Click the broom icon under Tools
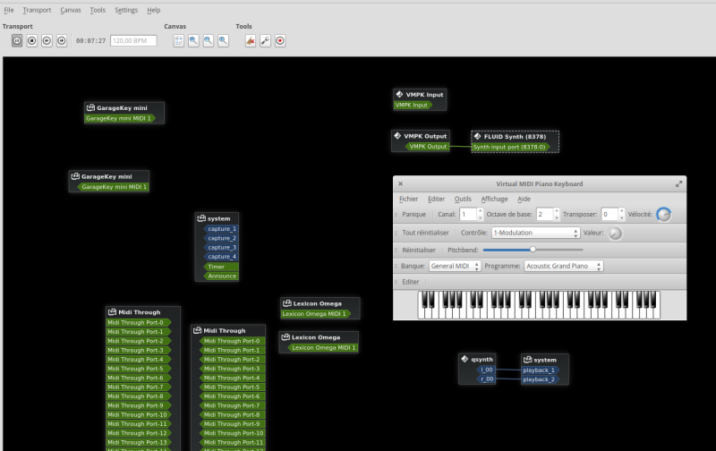 point(251,40)
